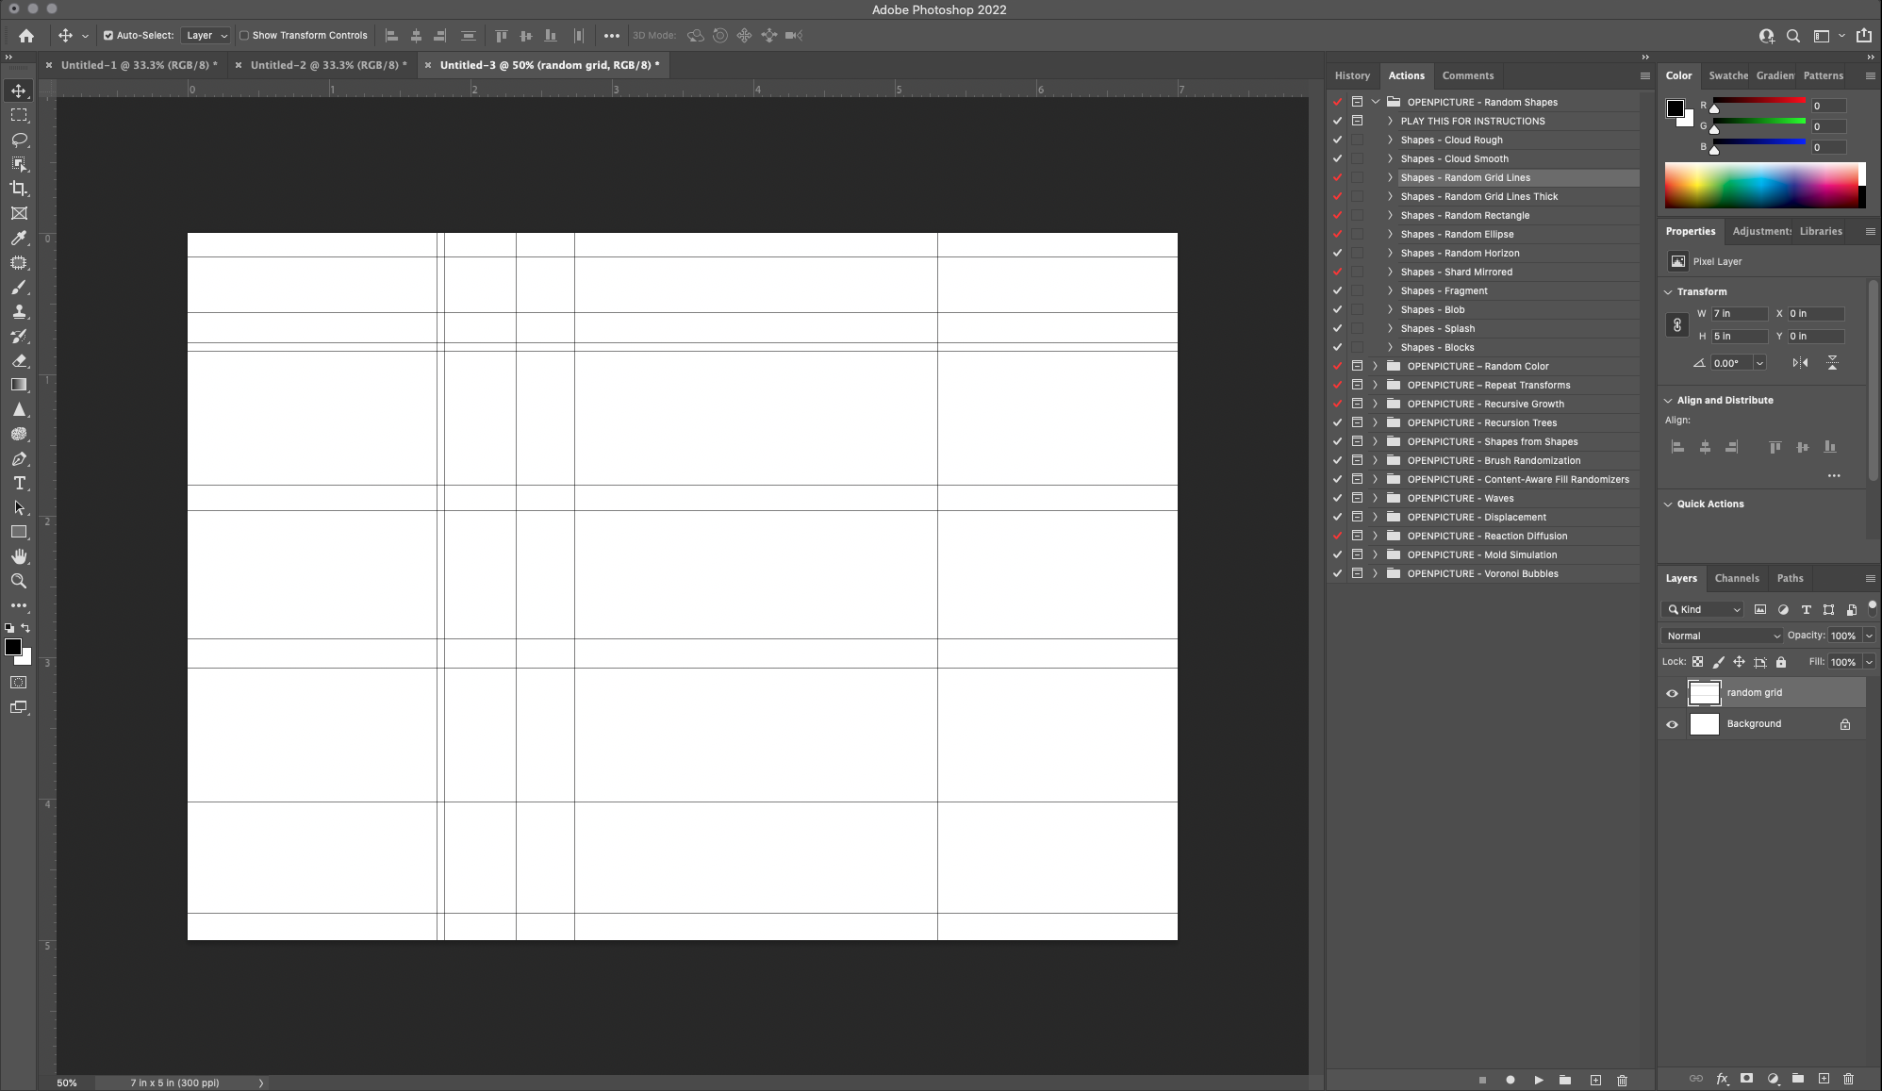Viewport: 1882px width, 1091px height.
Task: Toggle the Auto-Select checkbox
Action: [x=108, y=36]
